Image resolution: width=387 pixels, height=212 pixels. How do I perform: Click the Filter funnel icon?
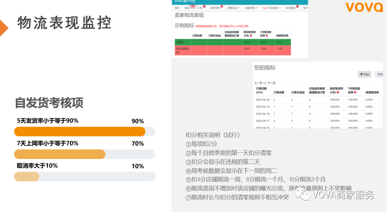click(x=361, y=74)
